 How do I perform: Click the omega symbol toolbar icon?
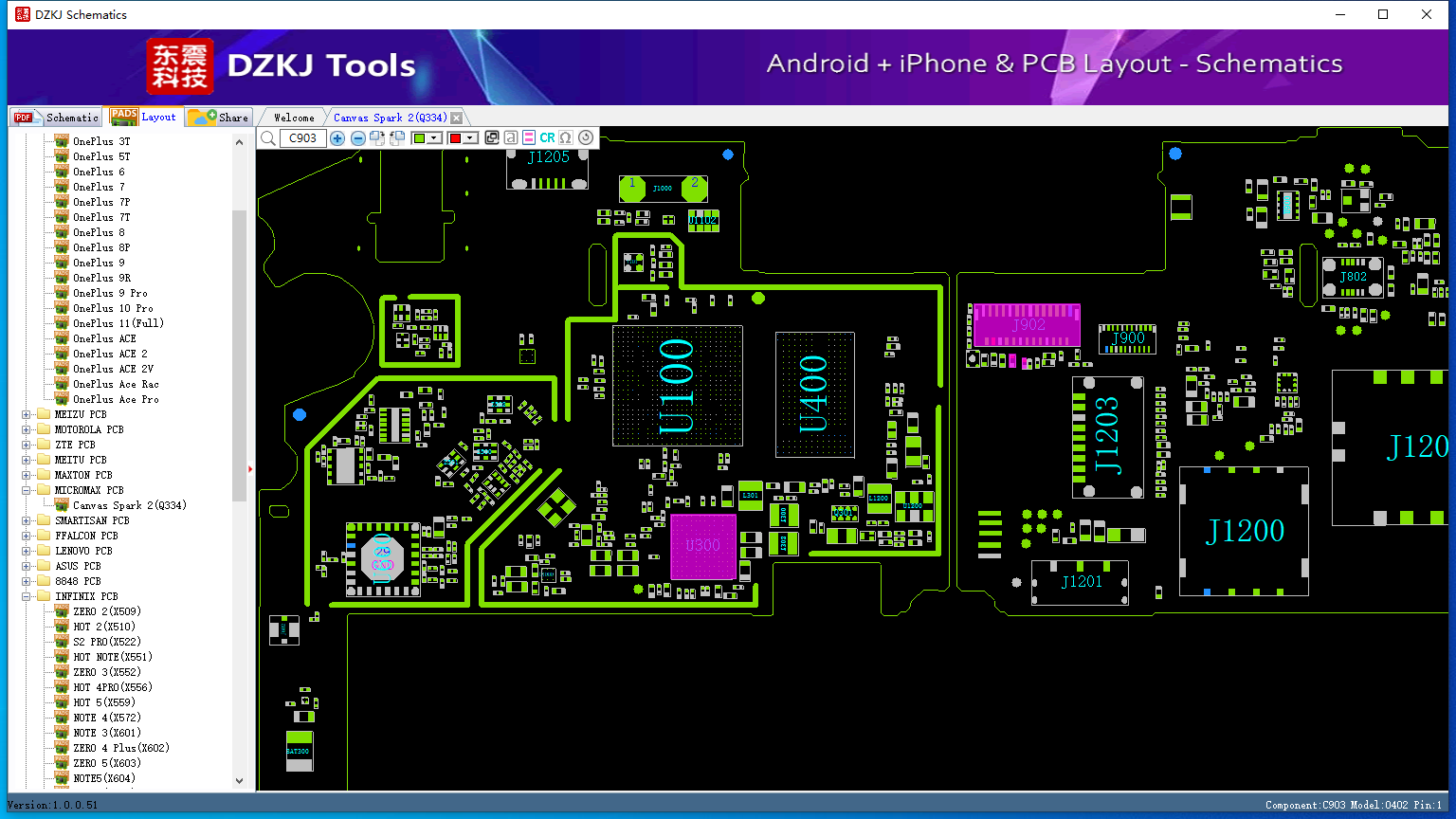[x=566, y=138]
